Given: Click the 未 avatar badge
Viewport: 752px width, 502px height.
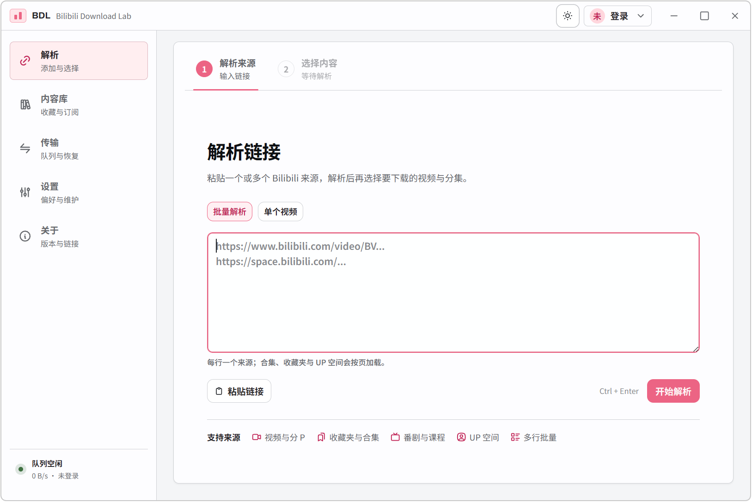Looking at the screenshot, I should coord(597,16).
